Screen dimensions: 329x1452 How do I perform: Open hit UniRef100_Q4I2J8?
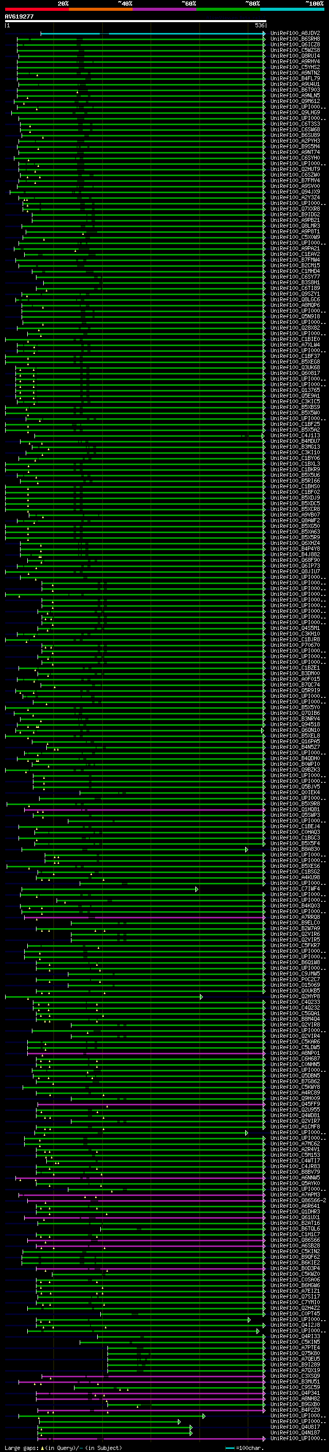pos(295,1325)
